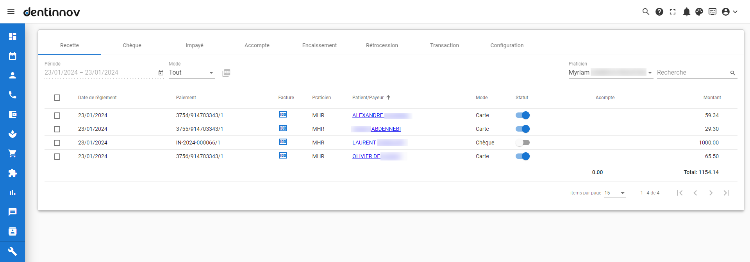Open the user account menu
This screenshot has width=750, height=262.
(730, 12)
